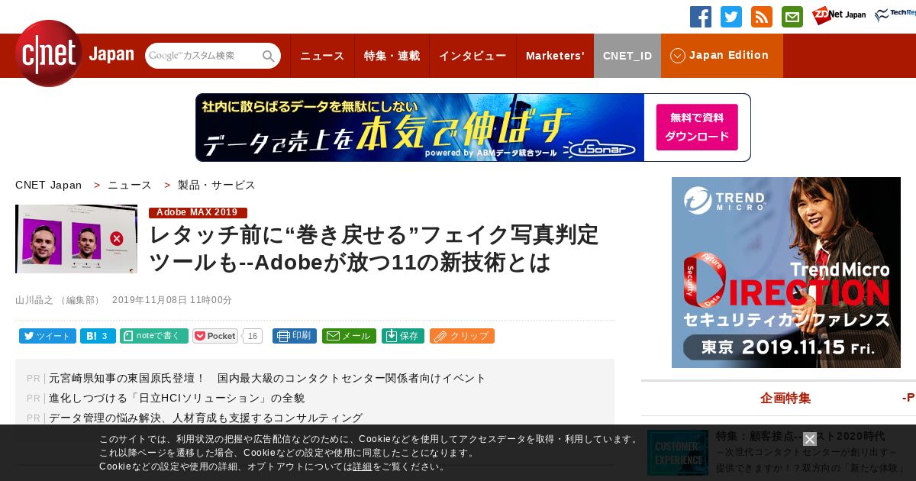Click the CNET Japan logo
Screen dimensions: 916x481
[74, 53]
